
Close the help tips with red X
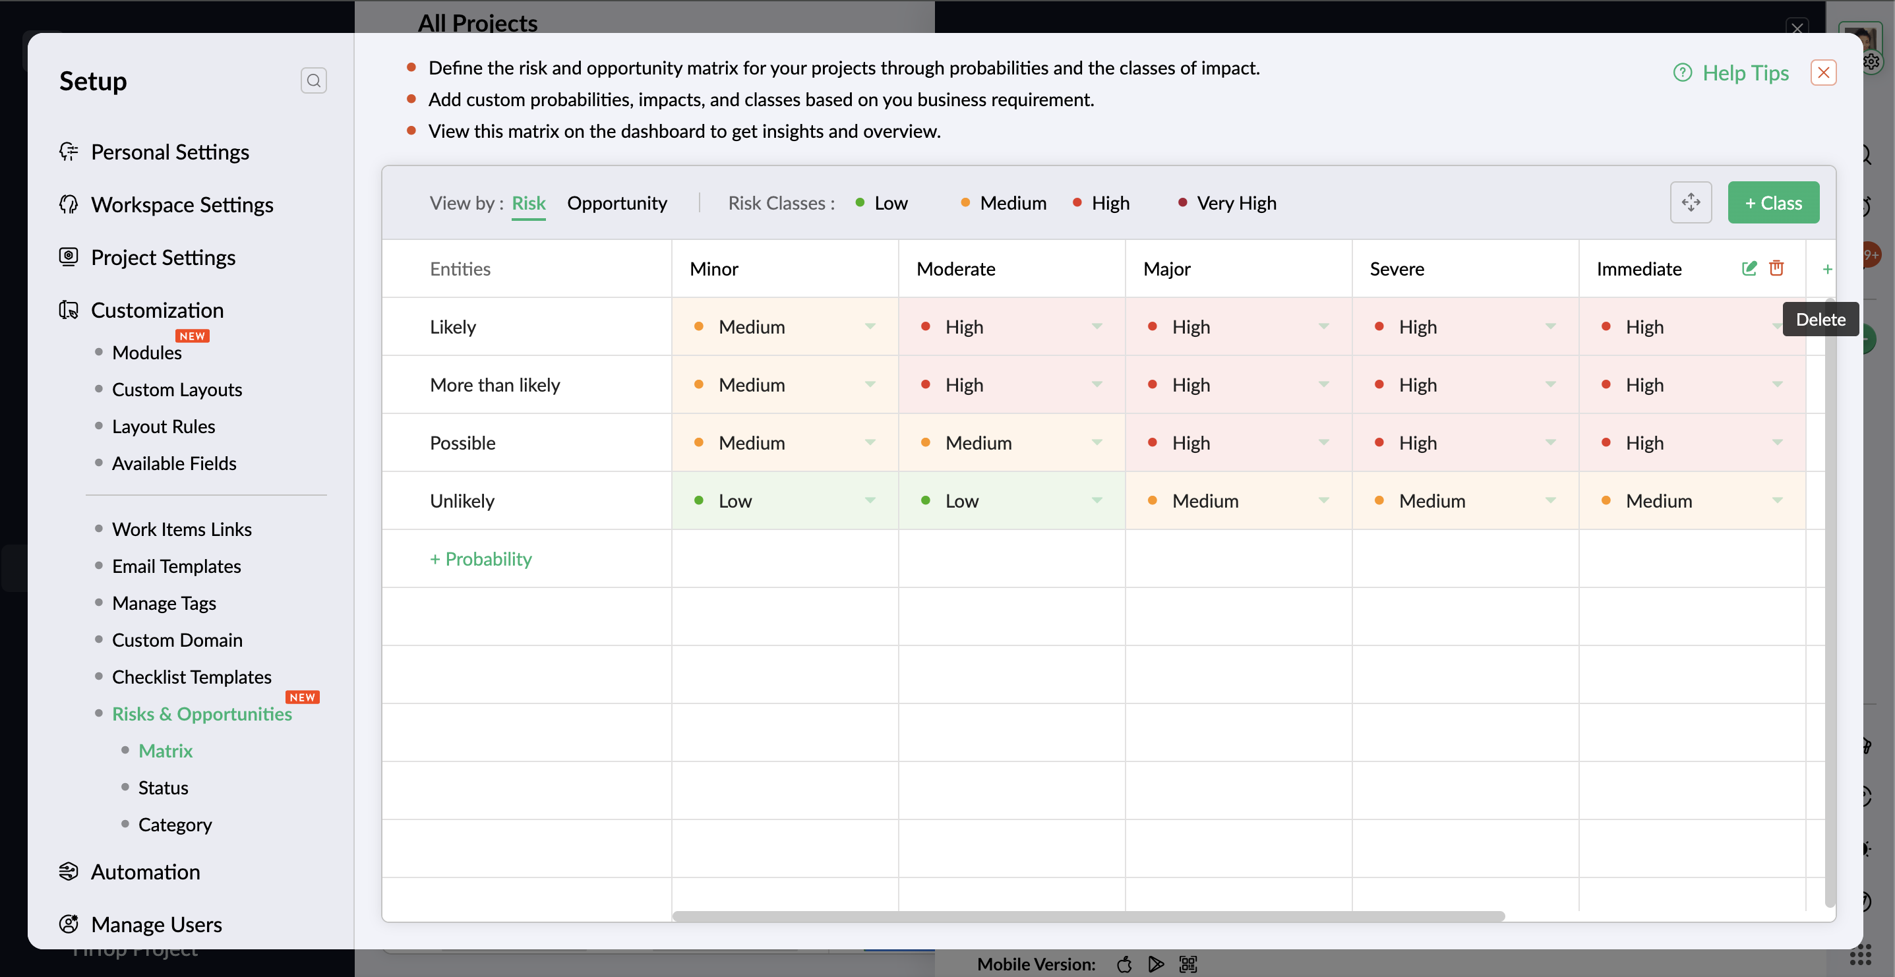coord(1823,73)
